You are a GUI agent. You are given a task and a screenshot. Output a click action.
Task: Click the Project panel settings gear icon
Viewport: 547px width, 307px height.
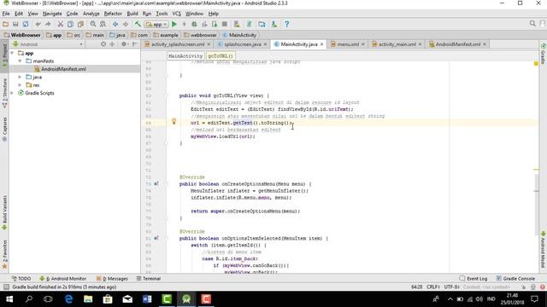124,44
